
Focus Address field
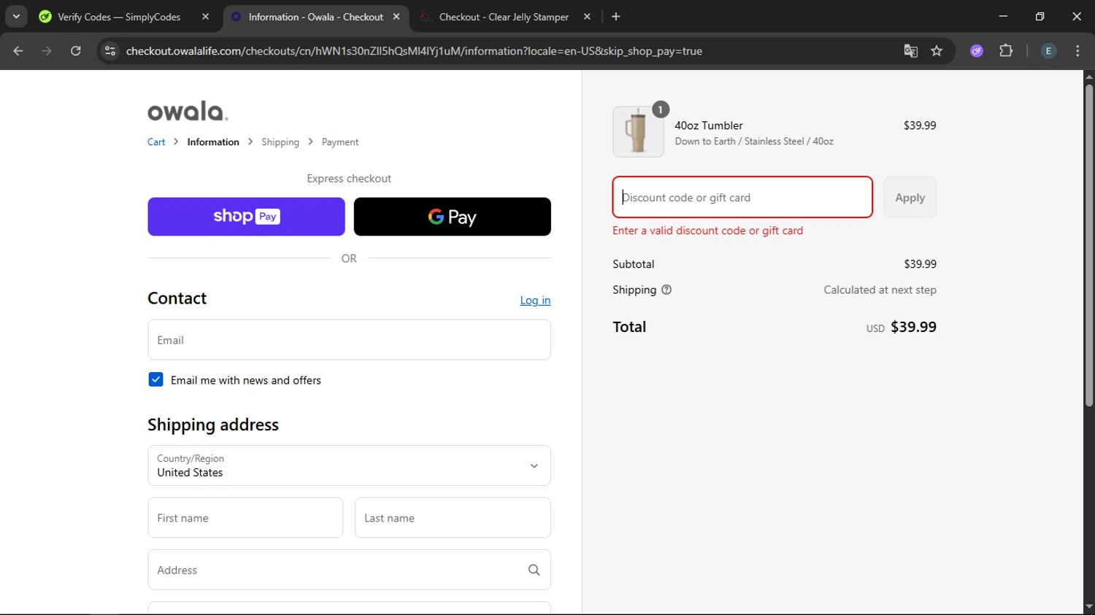pos(349,570)
